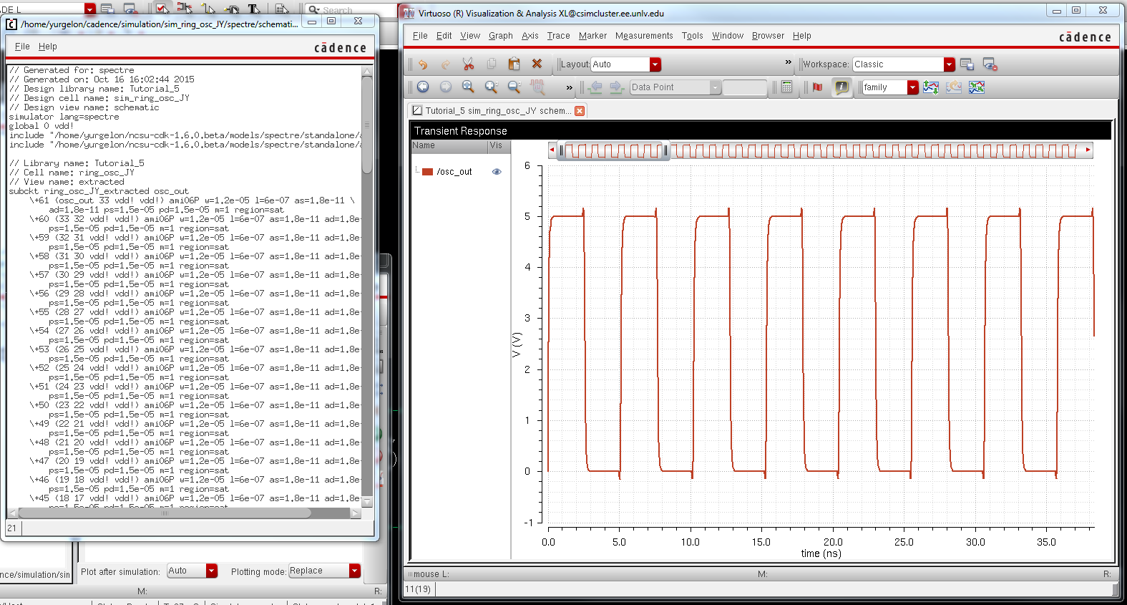Open the calculator tool icon
The height and width of the screenshot is (605, 1127).
[786, 87]
